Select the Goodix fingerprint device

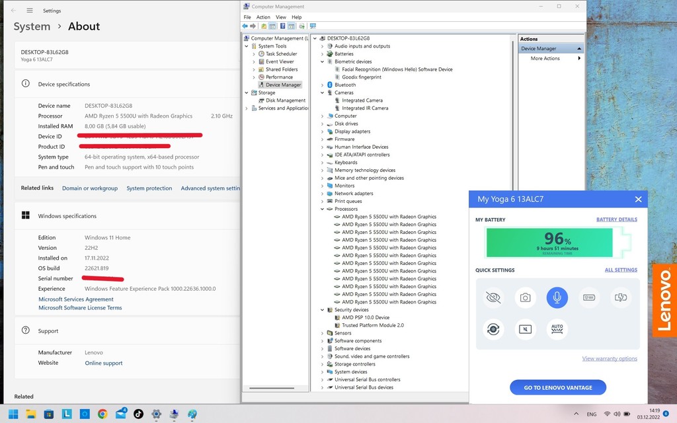pos(362,77)
